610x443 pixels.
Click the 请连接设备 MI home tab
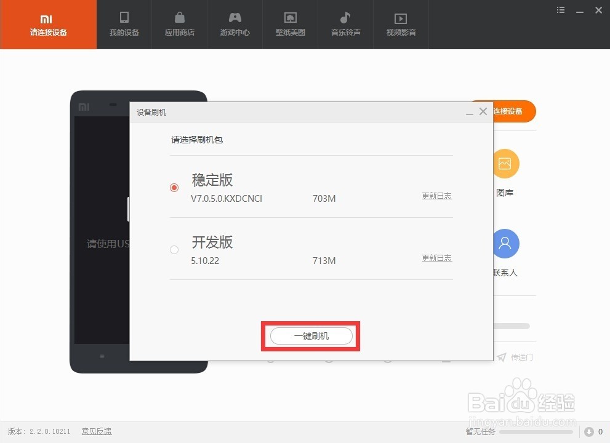[x=48, y=25]
